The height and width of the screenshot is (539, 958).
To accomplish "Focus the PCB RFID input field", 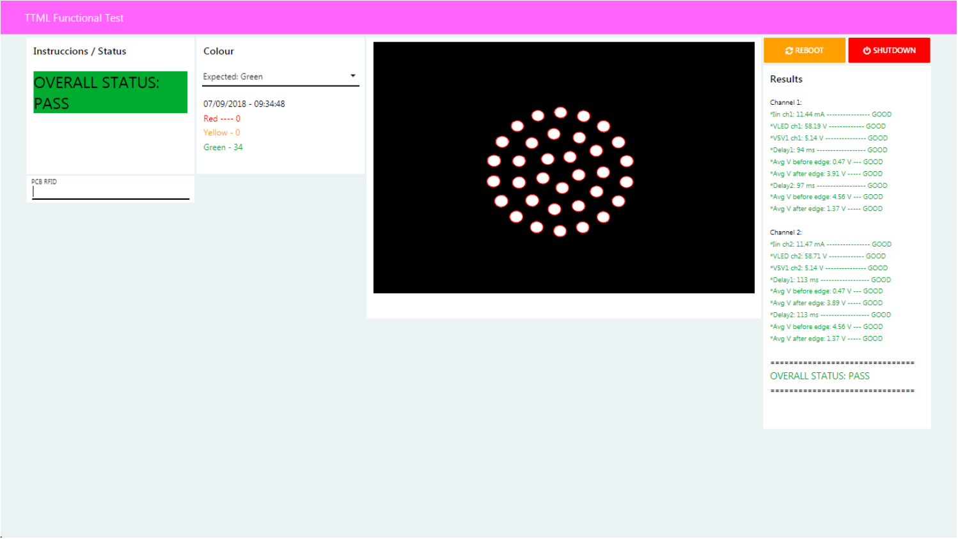I will coord(111,192).
